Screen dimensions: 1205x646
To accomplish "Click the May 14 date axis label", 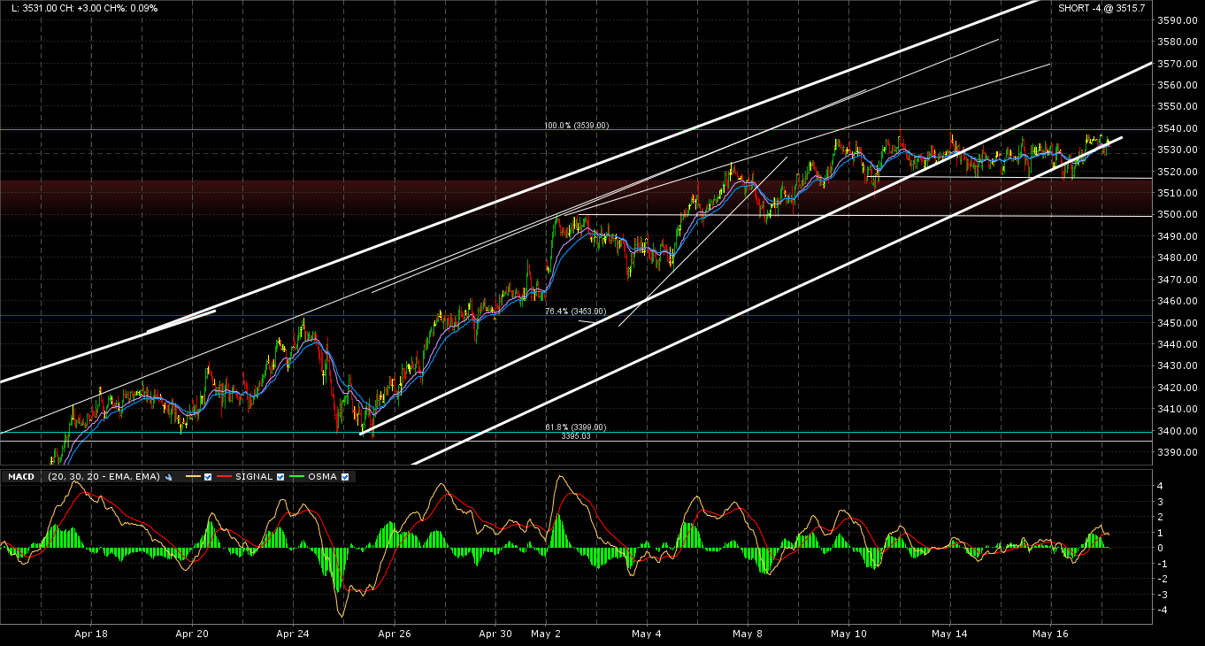I will 949,634.
